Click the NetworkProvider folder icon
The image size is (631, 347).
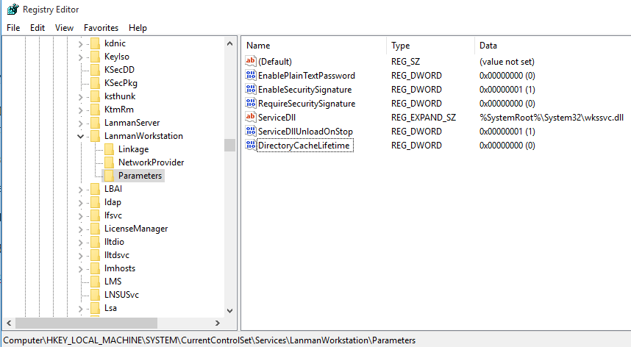109,162
